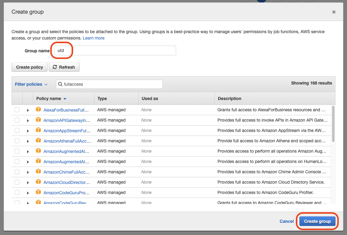Image resolution: width=347 pixels, height=235 pixels.
Task: Click the policy box icon beside AmazonCloudDirector
Action: pyautogui.click(x=38, y=182)
